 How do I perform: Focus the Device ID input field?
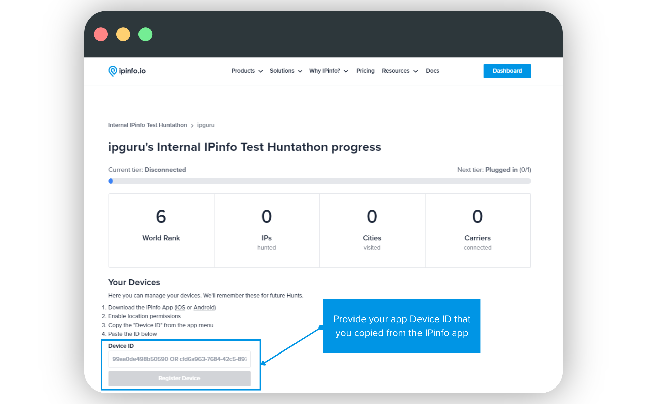pos(179,359)
